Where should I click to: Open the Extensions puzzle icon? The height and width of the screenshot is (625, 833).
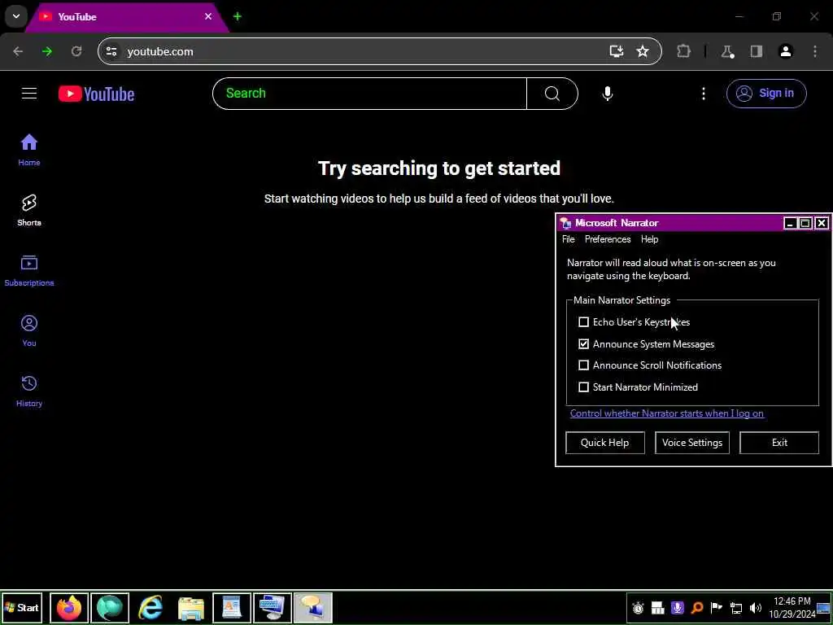tap(683, 51)
